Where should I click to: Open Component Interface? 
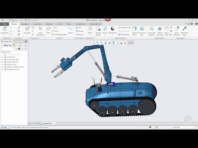[x=151, y=31]
